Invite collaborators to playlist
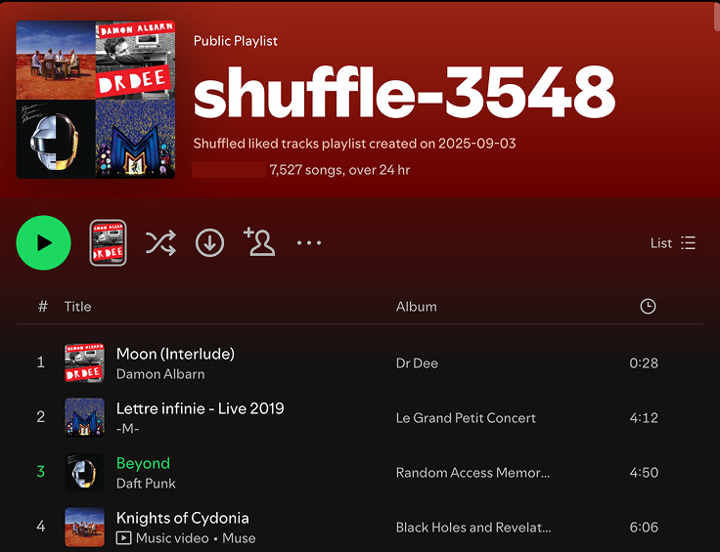This screenshot has width=720, height=552. [259, 241]
